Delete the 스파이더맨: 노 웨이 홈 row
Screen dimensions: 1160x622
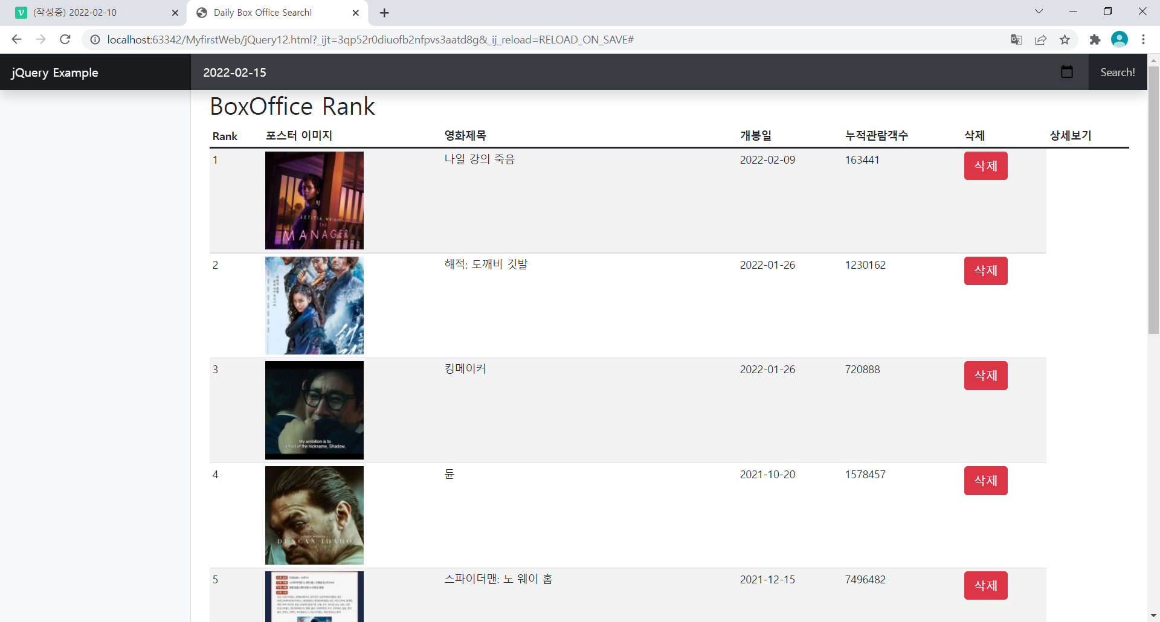tap(985, 585)
